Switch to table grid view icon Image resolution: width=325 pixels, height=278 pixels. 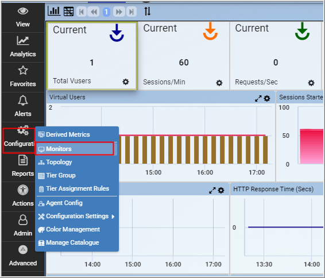(x=68, y=11)
